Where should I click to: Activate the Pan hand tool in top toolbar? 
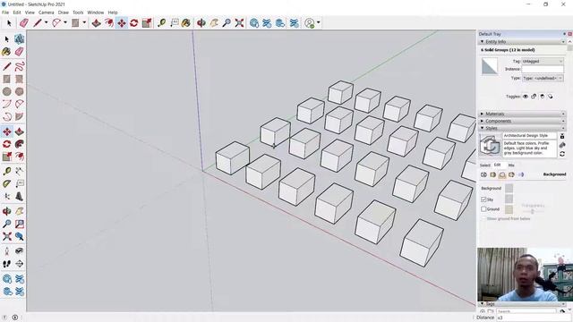click(214, 23)
